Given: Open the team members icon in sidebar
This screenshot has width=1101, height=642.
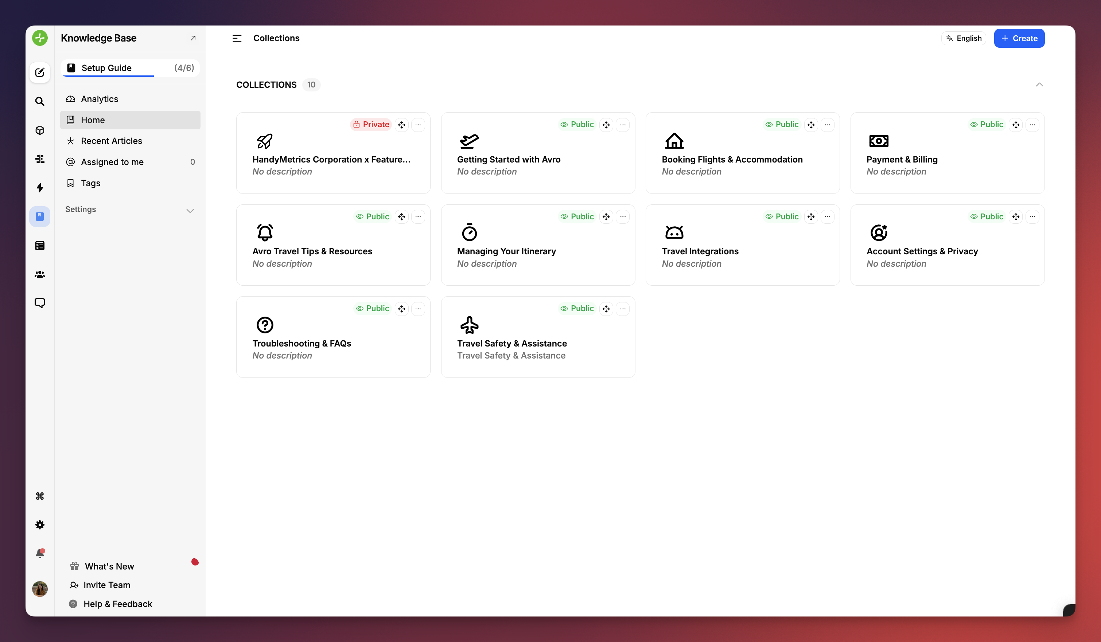Looking at the screenshot, I should (40, 274).
